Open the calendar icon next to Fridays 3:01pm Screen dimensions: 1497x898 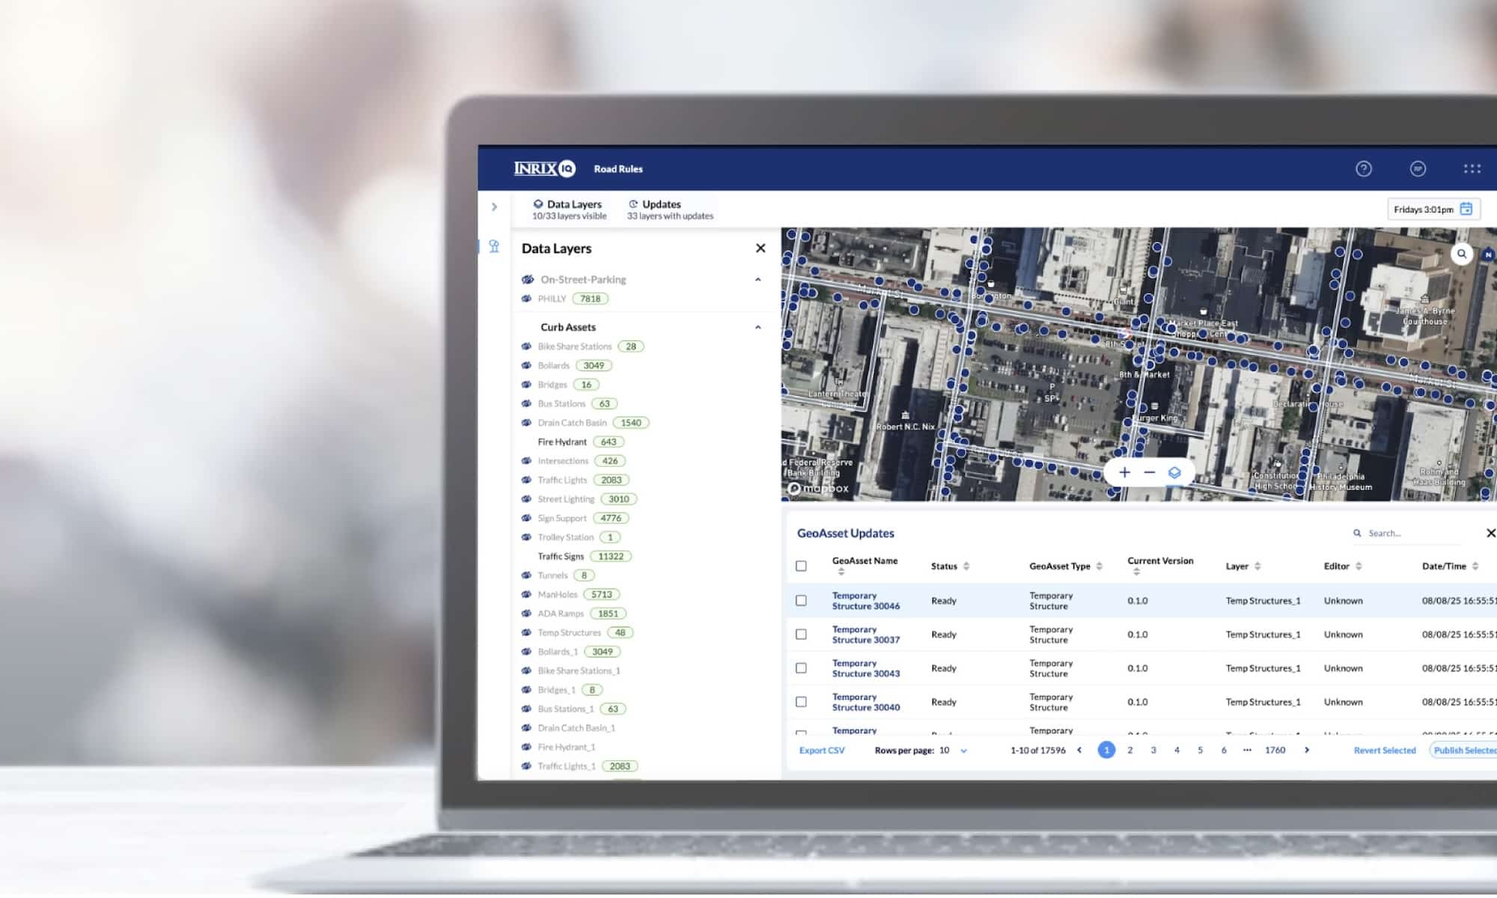click(1466, 209)
